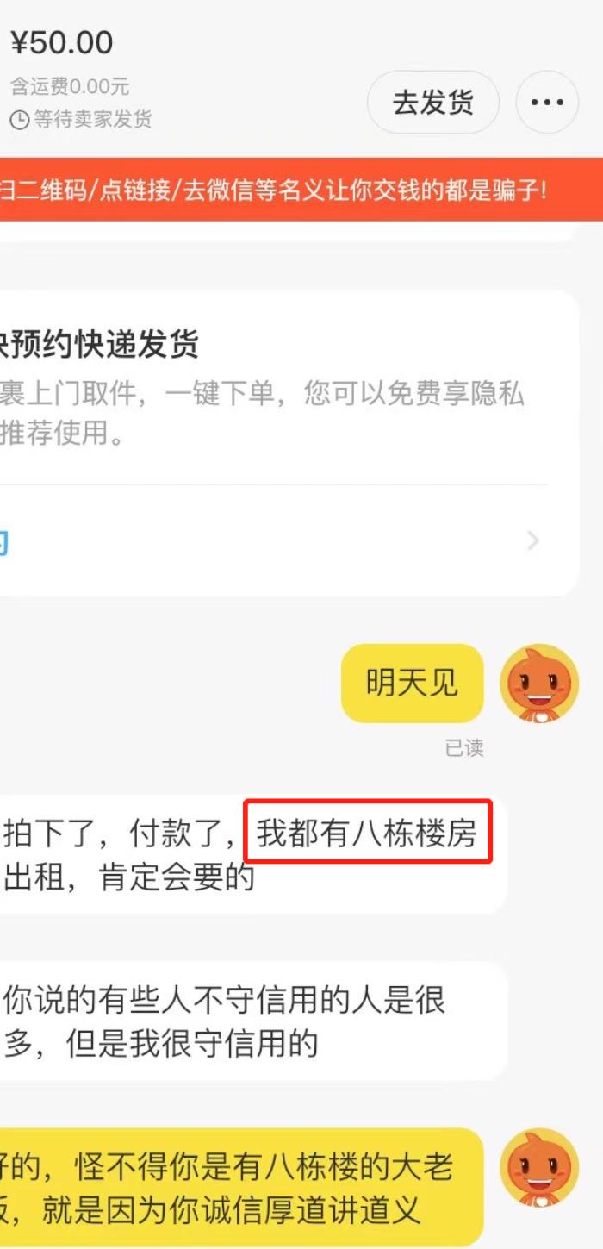The image size is (603, 1249).
Task: Tap the yellow bubble mentioning 八栋楼的大老板
Action: pos(241,1188)
